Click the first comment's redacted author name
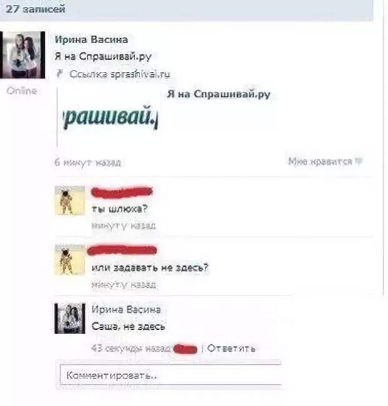Screen dimensions: 388x406 (121, 192)
